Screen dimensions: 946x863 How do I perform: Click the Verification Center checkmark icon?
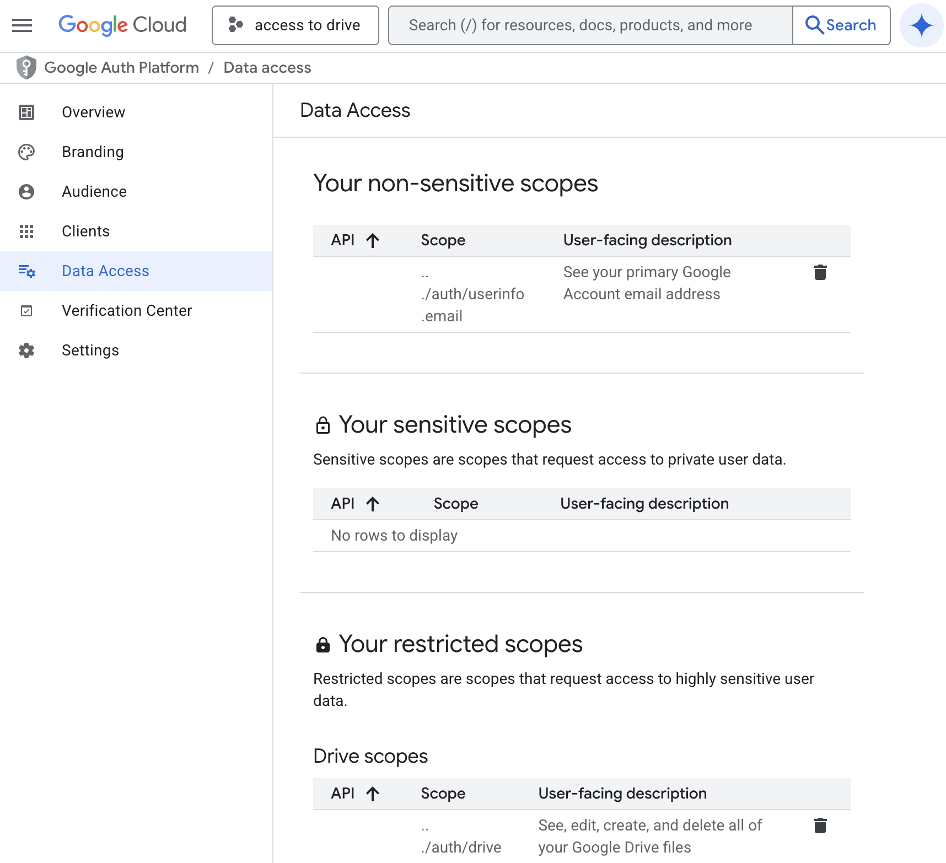point(26,310)
